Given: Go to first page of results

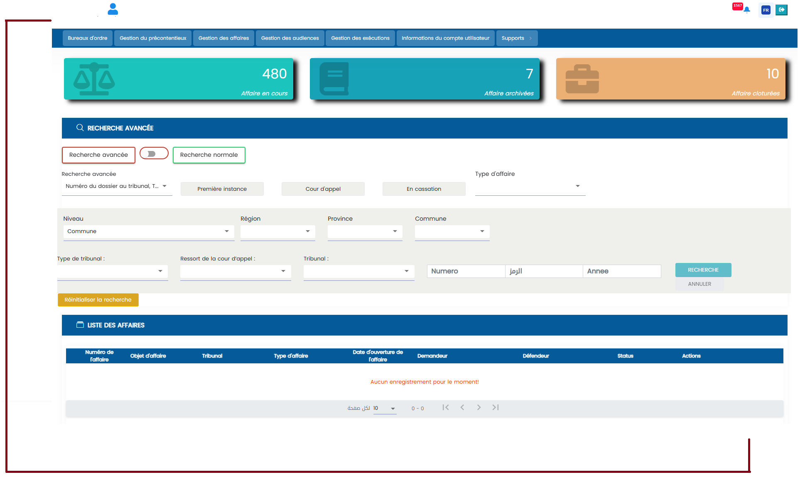Looking at the screenshot, I should point(446,407).
